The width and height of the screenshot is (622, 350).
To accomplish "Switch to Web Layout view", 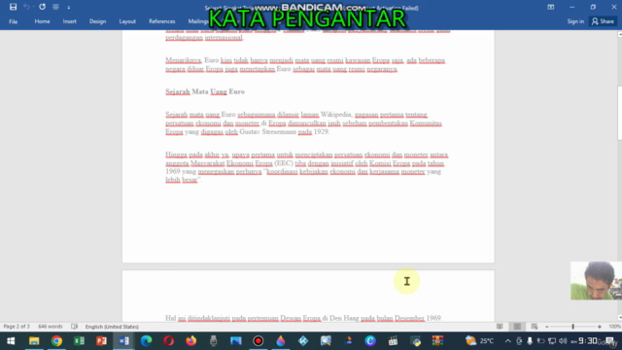I will point(535,327).
